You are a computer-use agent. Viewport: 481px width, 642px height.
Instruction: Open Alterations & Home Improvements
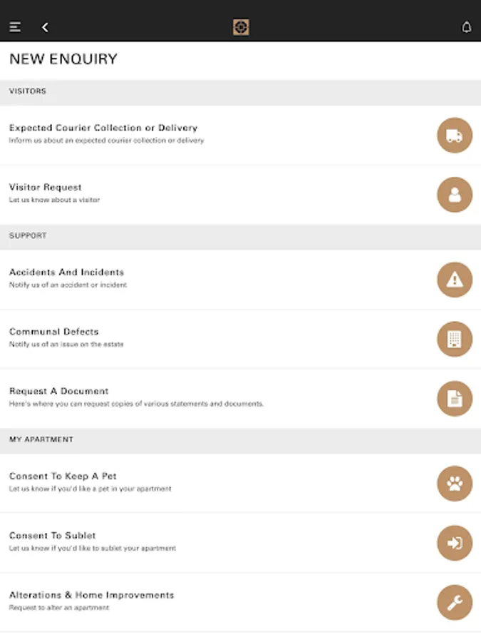pos(91,595)
